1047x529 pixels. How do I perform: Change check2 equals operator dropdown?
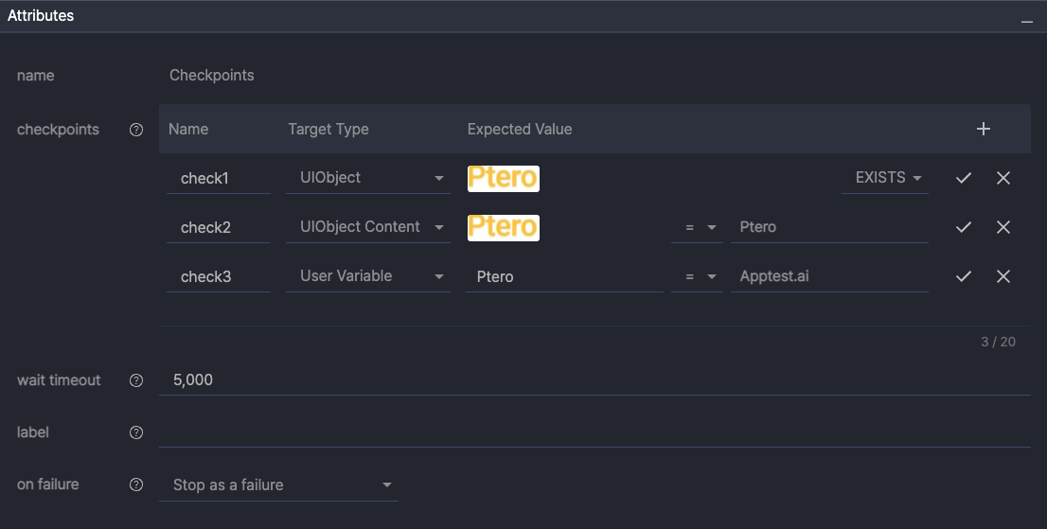697,227
